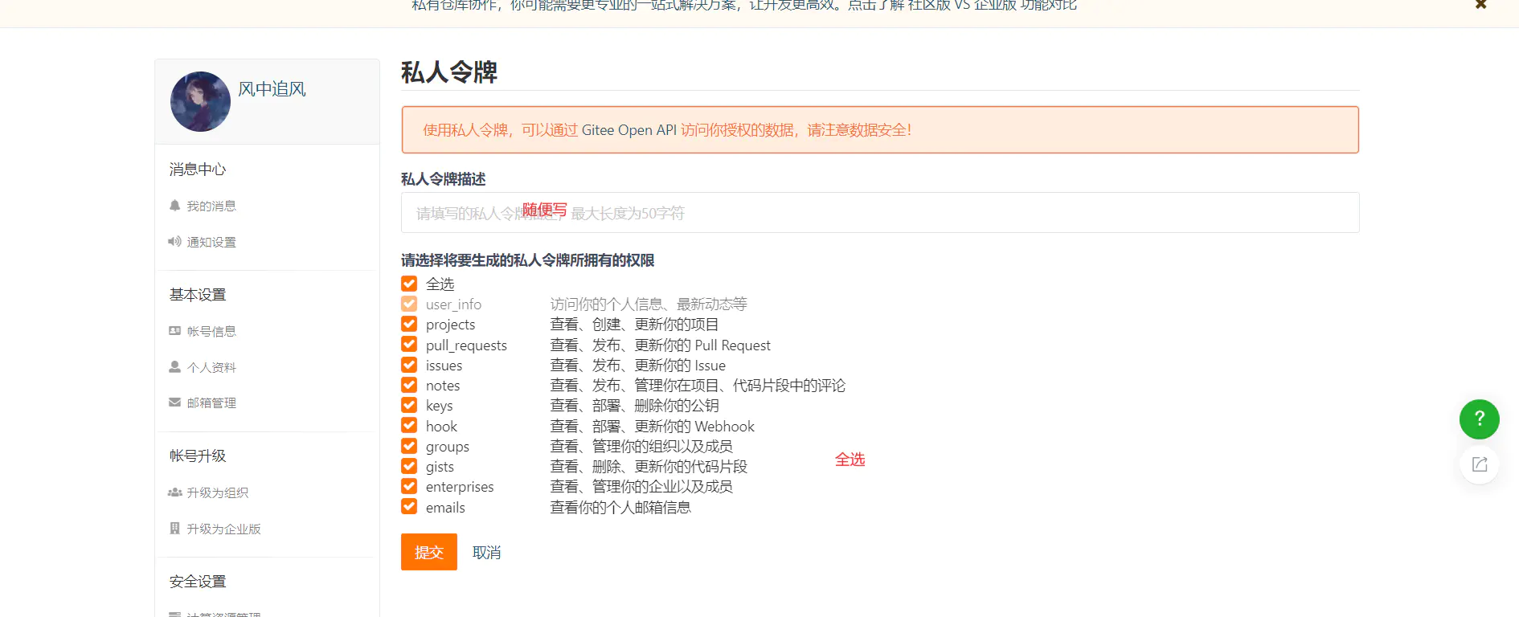Open 邮箱管理 in the sidebar
1519x617 pixels.
pyautogui.click(x=211, y=403)
